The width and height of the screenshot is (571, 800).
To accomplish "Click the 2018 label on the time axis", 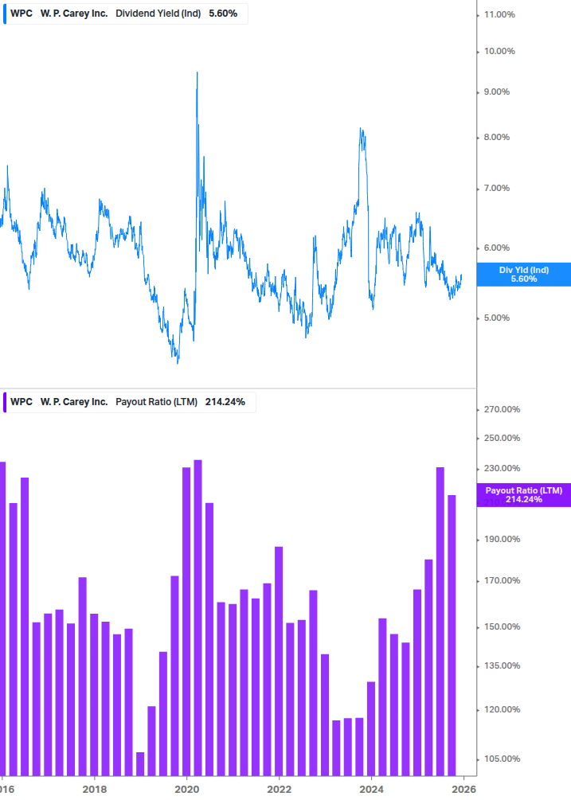I will 94,789.
